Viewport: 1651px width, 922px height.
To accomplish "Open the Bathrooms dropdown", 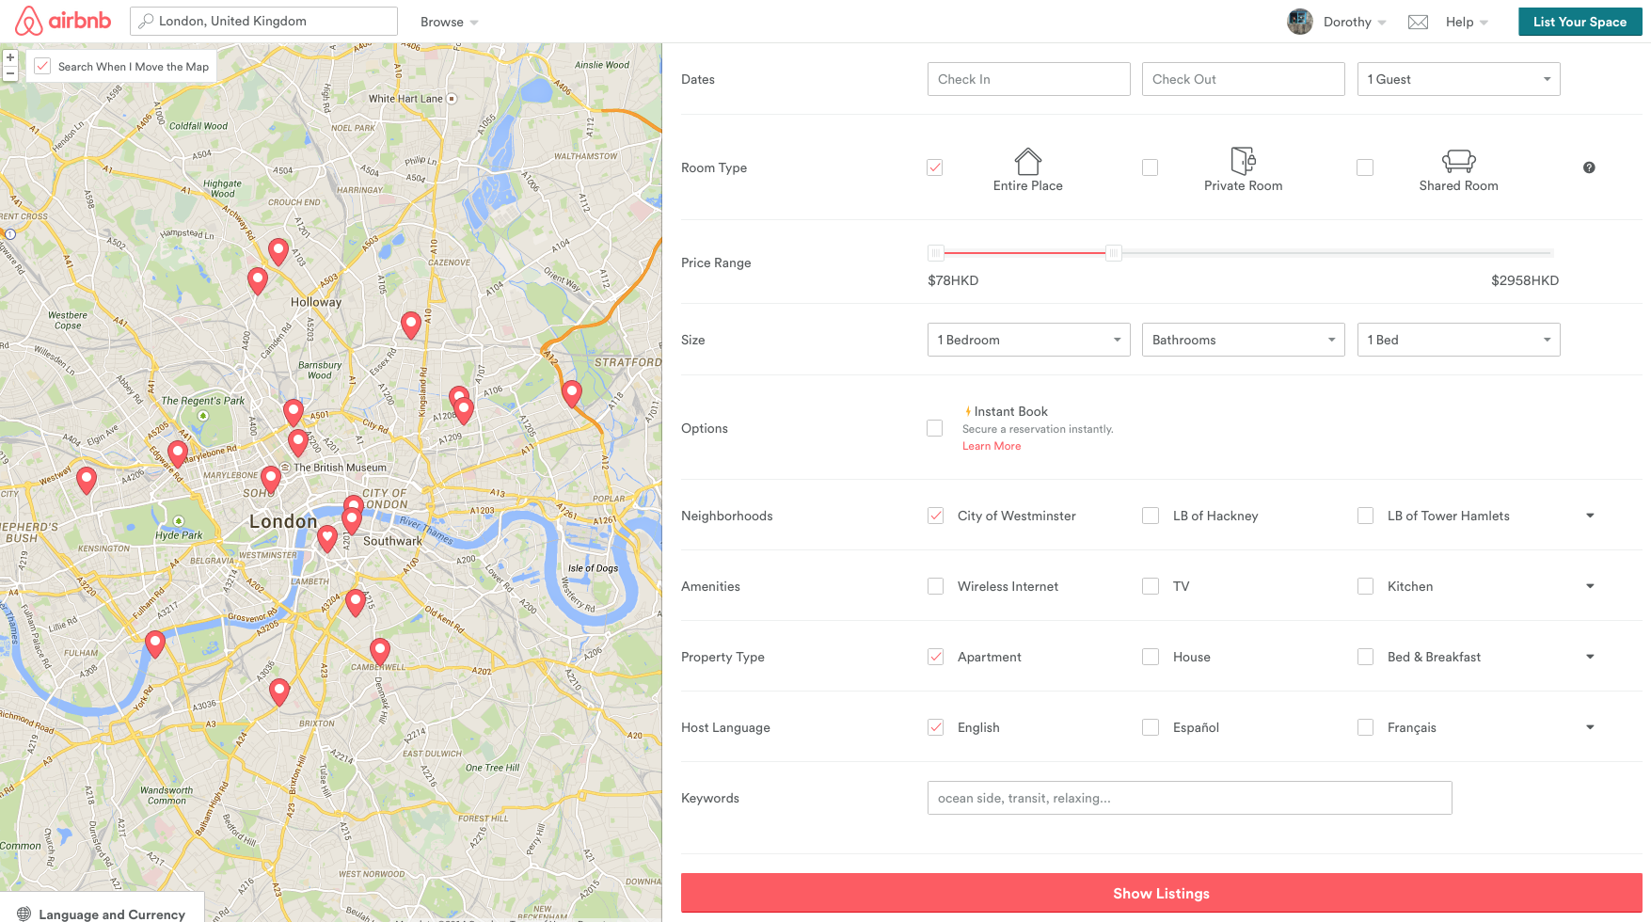I will [x=1243, y=340].
